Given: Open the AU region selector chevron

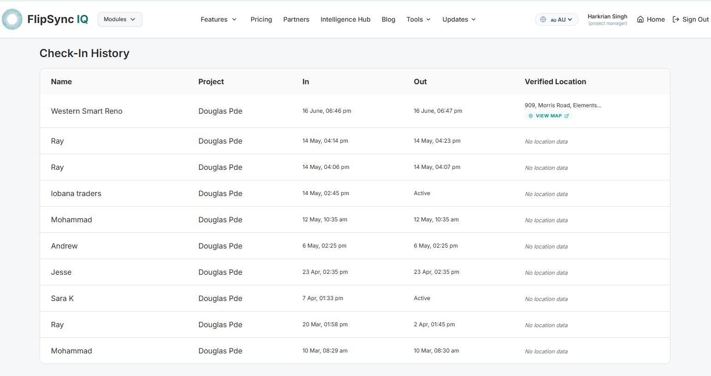Looking at the screenshot, I should [570, 19].
